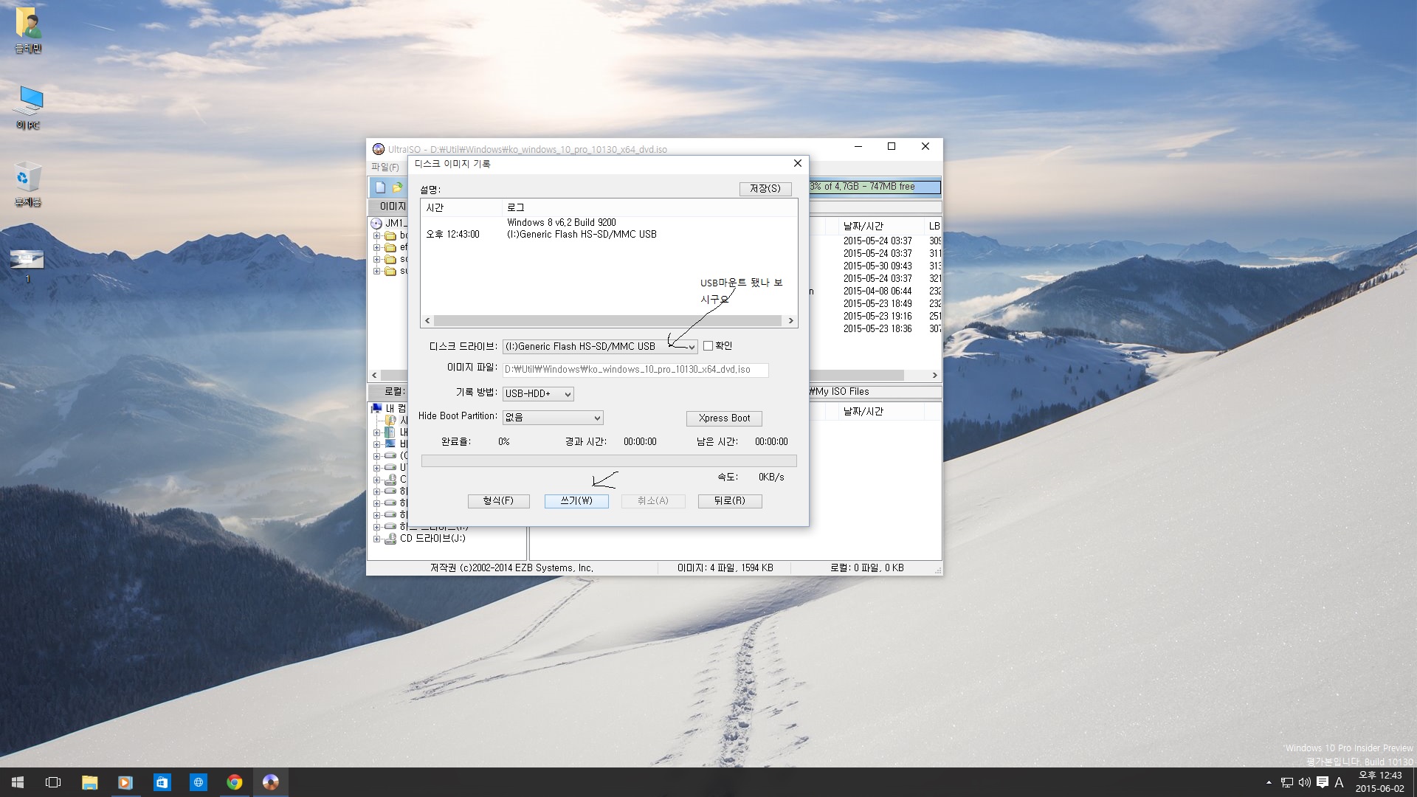
Task: Select the 내 컴퓨터 computer icon in local tree
Action: coord(377,408)
